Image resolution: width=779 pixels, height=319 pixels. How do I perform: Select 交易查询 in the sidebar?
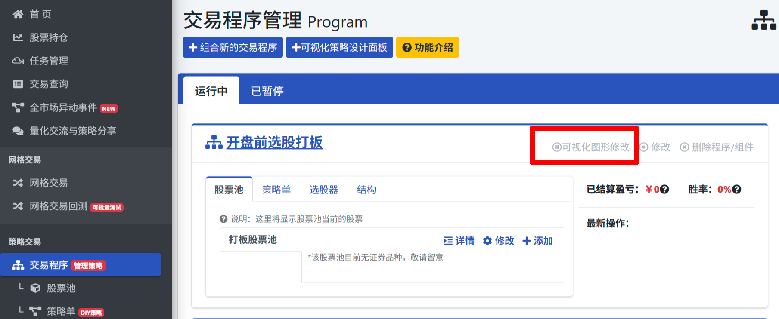[48, 84]
